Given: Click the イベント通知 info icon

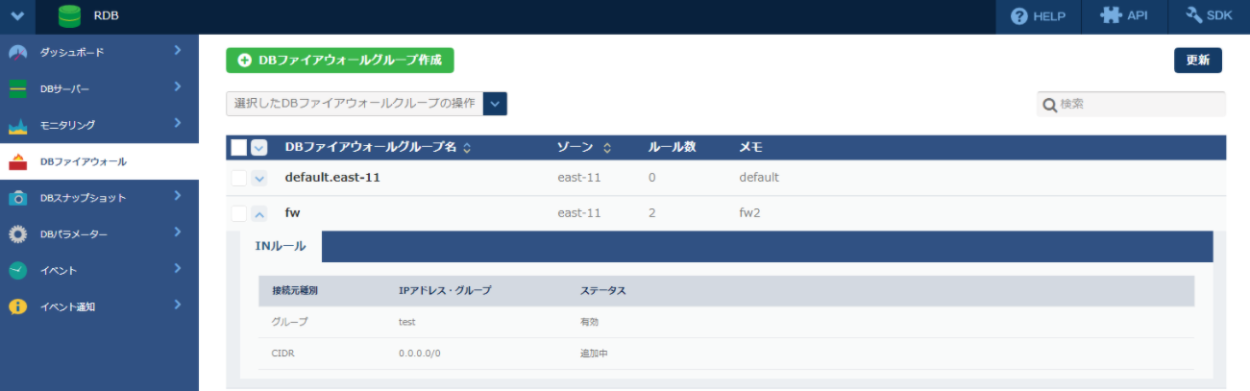Looking at the screenshot, I should pyautogui.click(x=18, y=307).
